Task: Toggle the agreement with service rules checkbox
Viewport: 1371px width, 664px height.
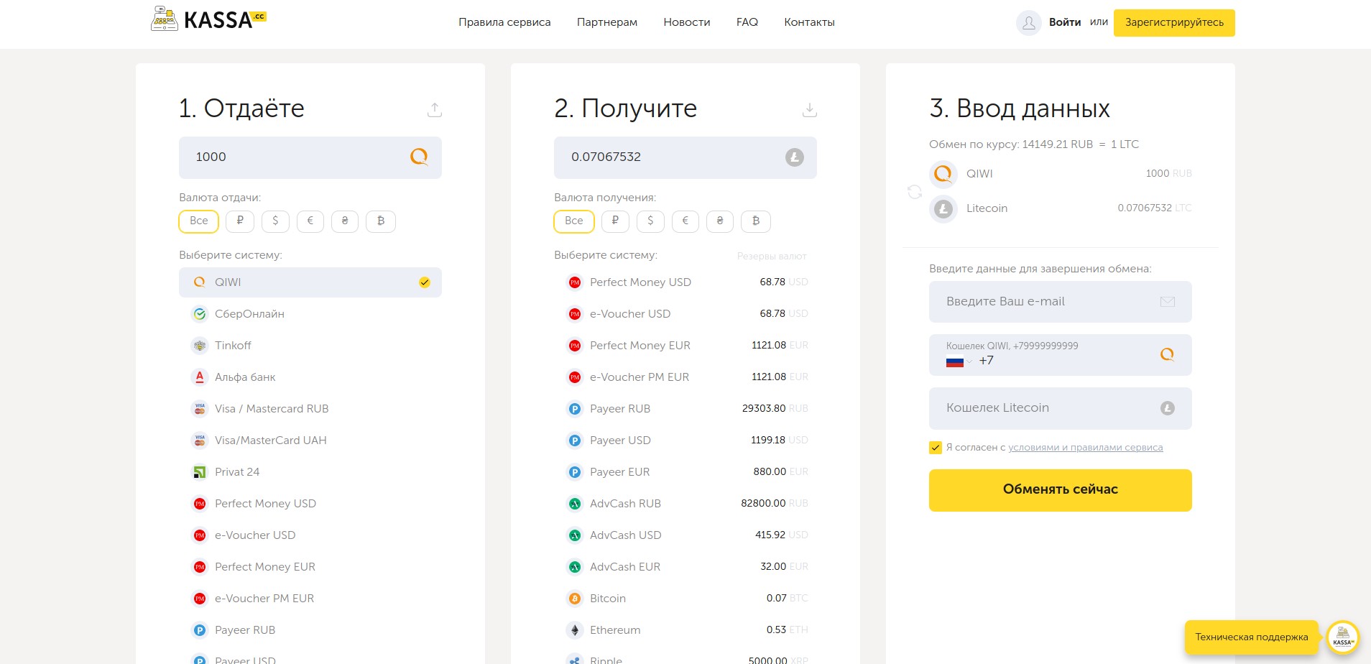Action: (936, 448)
